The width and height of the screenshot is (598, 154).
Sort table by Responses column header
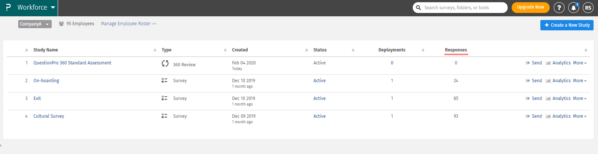(456, 50)
